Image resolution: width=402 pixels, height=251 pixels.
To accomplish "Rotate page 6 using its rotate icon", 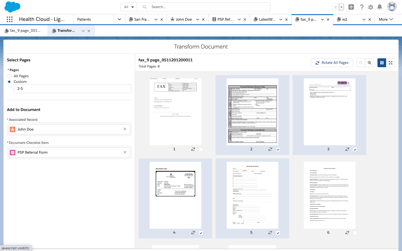I will 347,233.
